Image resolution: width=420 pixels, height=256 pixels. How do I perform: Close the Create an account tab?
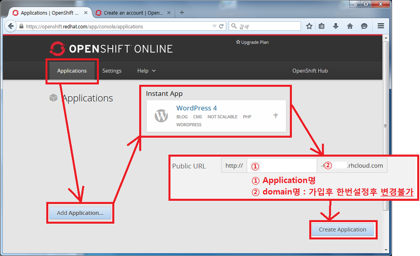[169, 12]
